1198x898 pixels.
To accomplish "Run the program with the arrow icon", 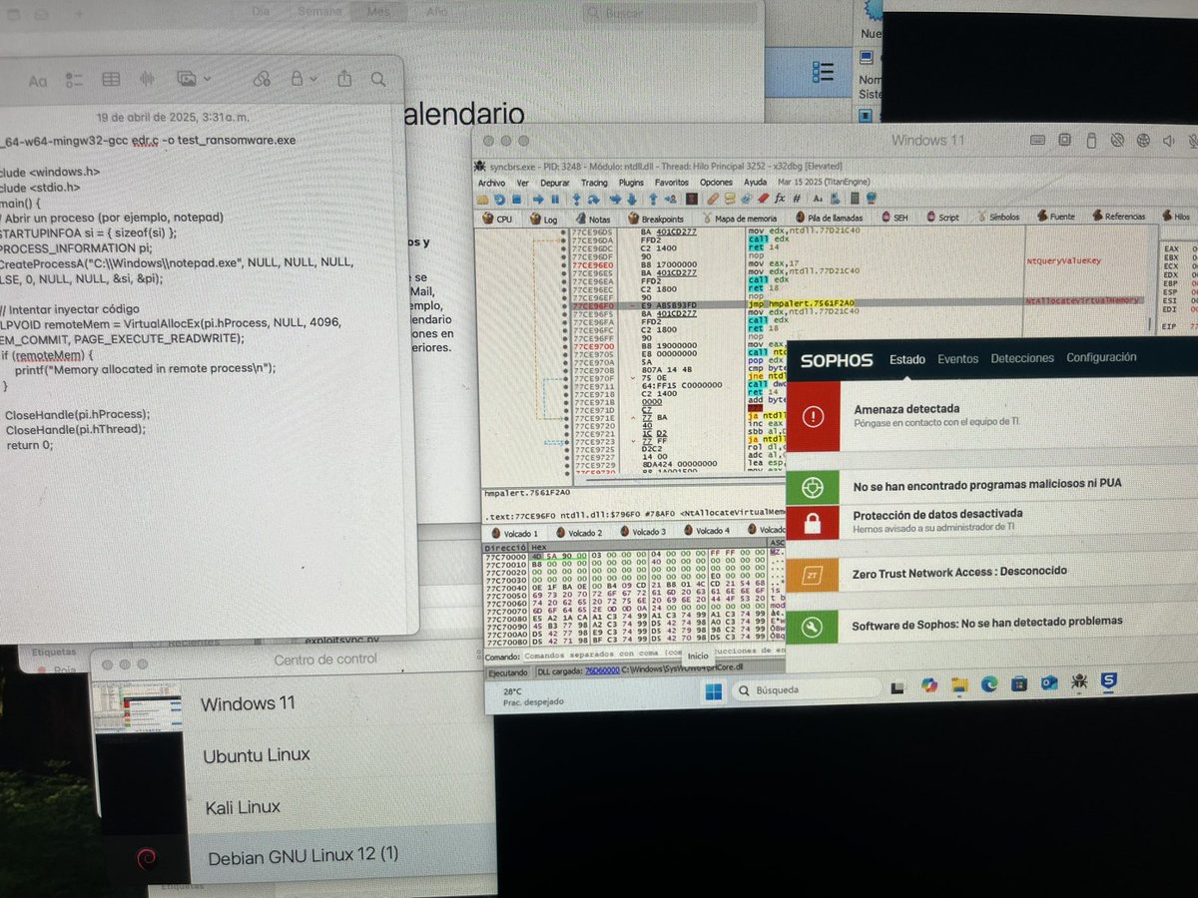I will click(x=538, y=199).
